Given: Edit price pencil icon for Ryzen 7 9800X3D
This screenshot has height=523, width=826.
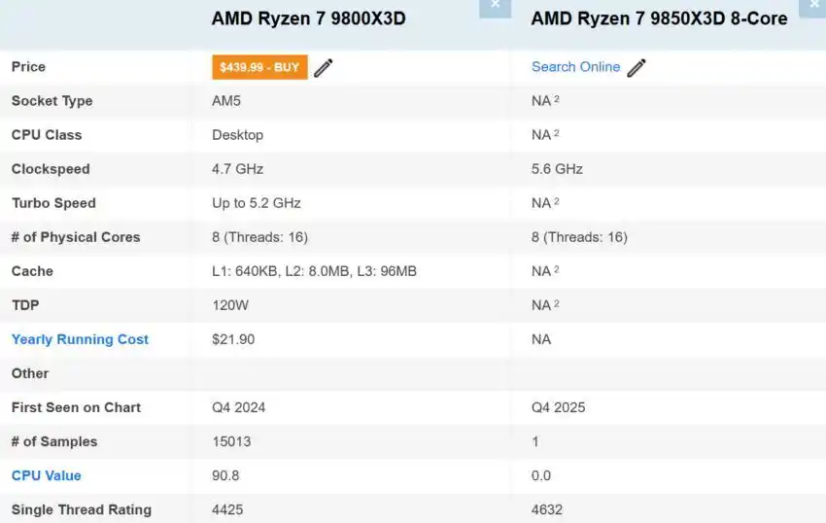Looking at the screenshot, I should [323, 68].
